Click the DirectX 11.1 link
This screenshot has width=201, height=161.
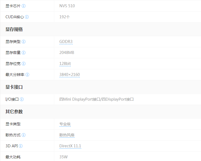(70, 146)
